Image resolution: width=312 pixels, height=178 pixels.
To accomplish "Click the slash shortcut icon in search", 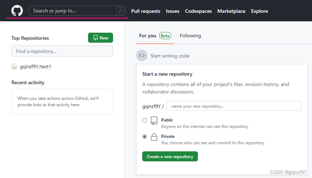I will tap(120, 11).
